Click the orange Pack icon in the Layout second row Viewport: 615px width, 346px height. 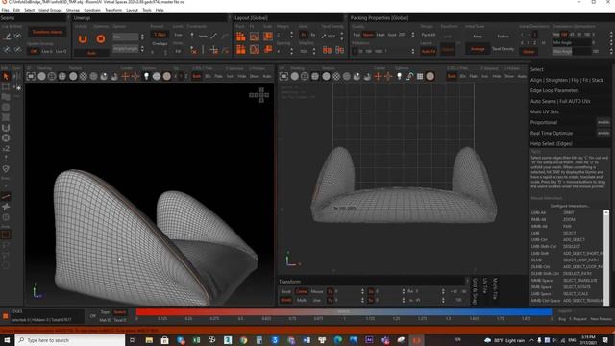click(241, 50)
